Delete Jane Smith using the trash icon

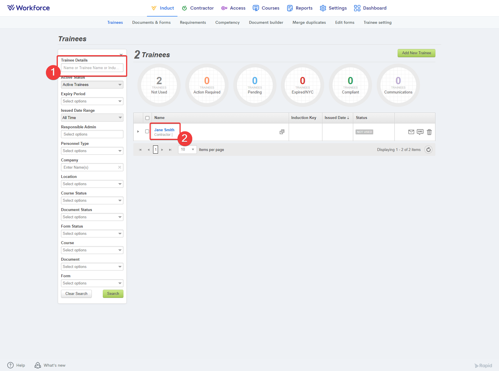tap(429, 132)
